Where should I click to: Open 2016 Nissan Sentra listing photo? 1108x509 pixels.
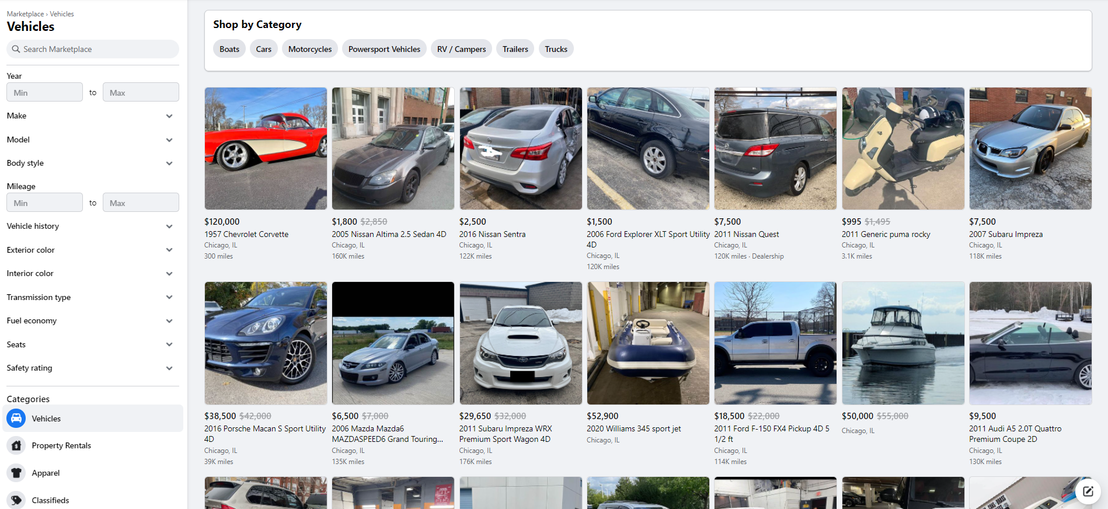521,148
